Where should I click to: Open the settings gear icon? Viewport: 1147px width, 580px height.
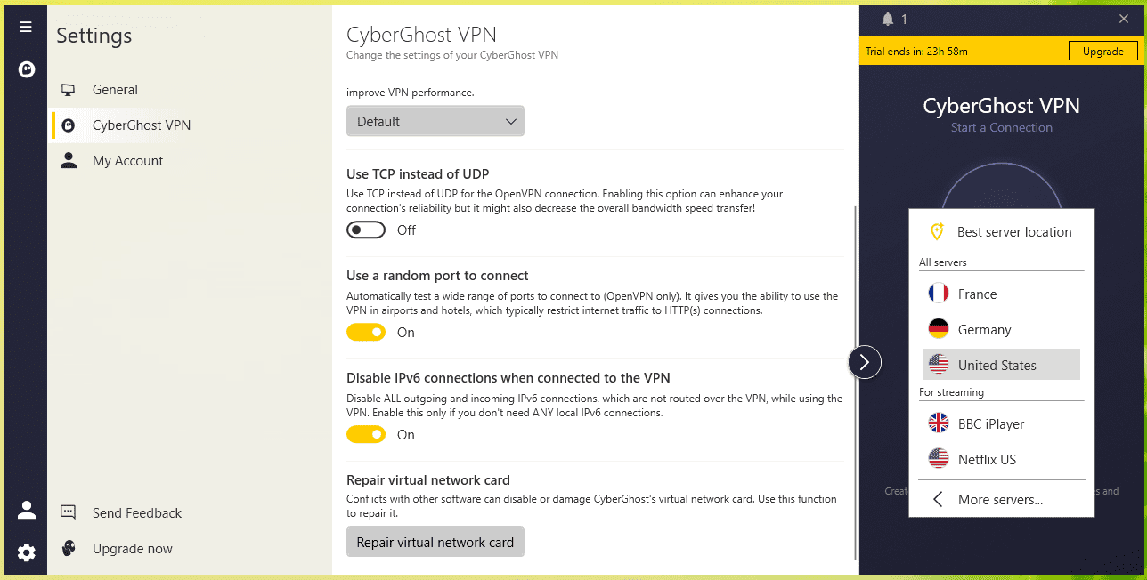tap(27, 552)
